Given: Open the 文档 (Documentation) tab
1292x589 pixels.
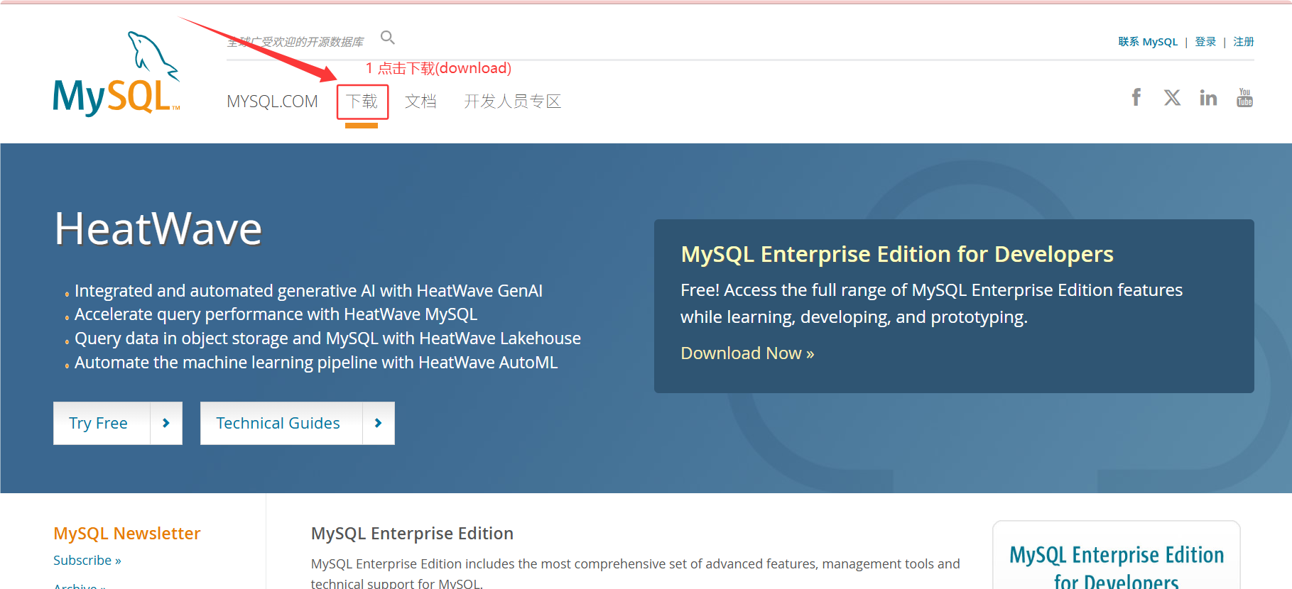Looking at the screenshot, I should click(420, 101).
